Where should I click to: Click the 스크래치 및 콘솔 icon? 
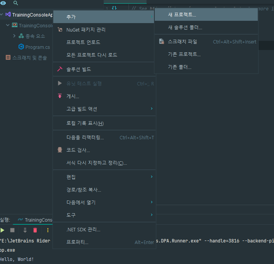8,57
